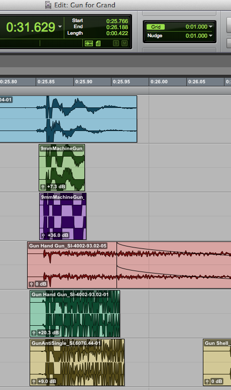This screenshot has width=231, height=390.
Task: Click the ruler at the 0:25.80 mark
Action: [9, 82]
